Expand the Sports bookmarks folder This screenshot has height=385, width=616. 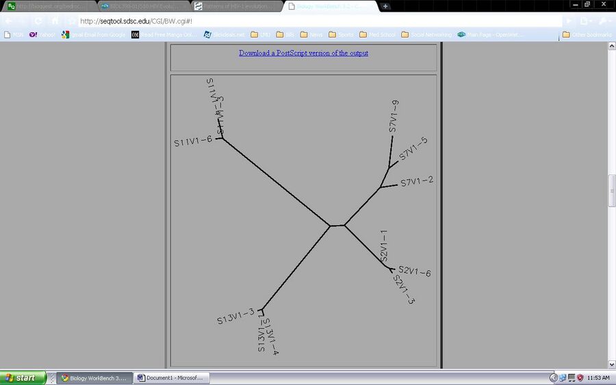tap(341, 34)
